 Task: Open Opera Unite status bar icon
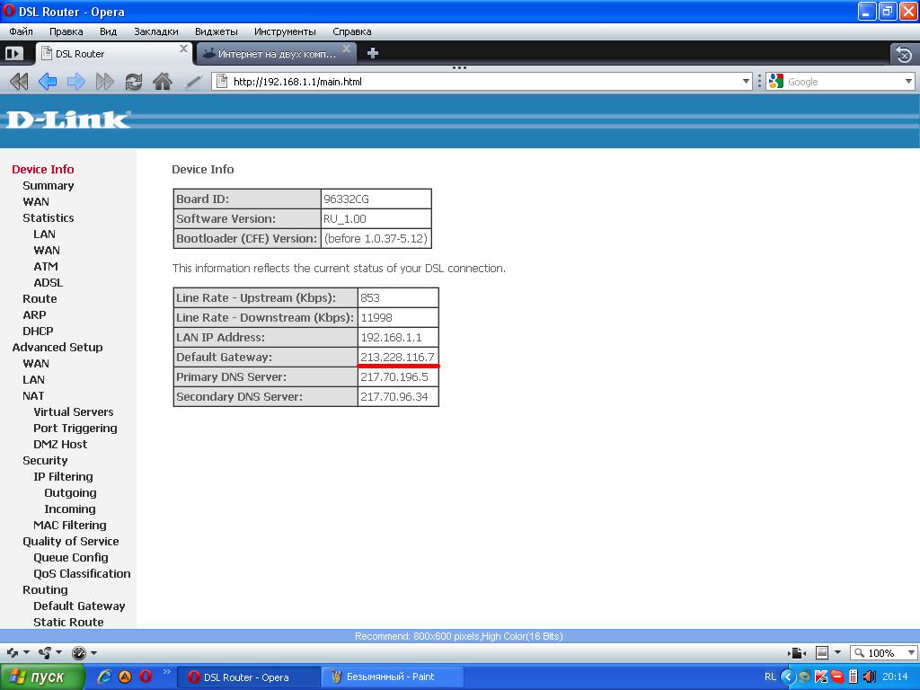(x=45, y=652)
